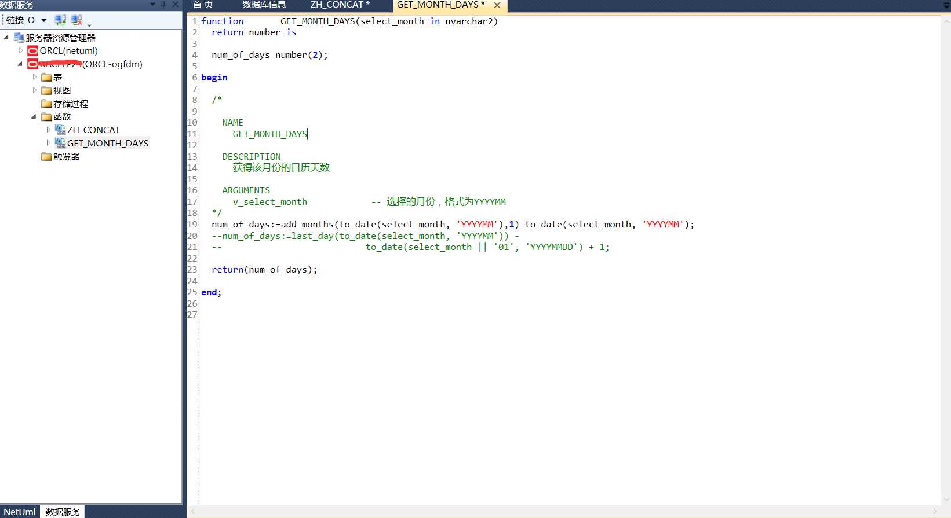
Task: Expand the 视图 folder
Action: 34,90
